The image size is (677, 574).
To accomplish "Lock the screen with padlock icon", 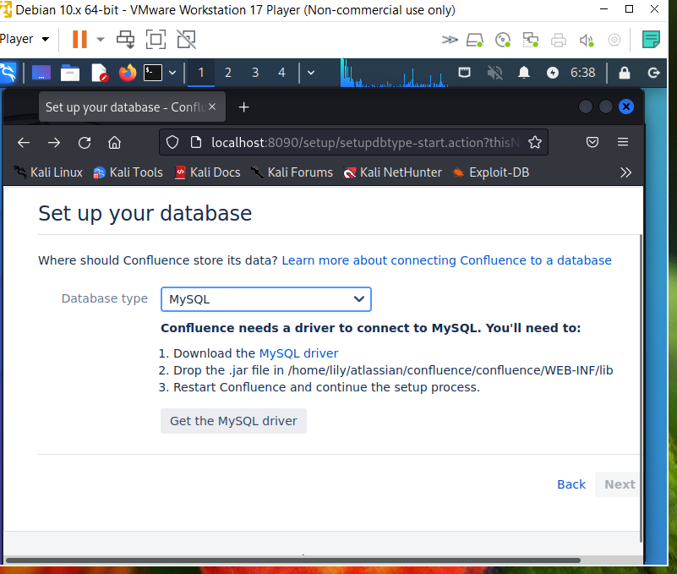I will (625, 73).
